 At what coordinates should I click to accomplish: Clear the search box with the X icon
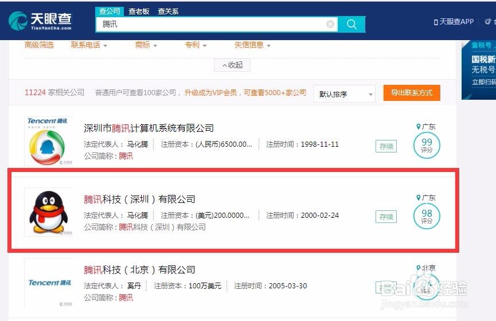point(330,24)
